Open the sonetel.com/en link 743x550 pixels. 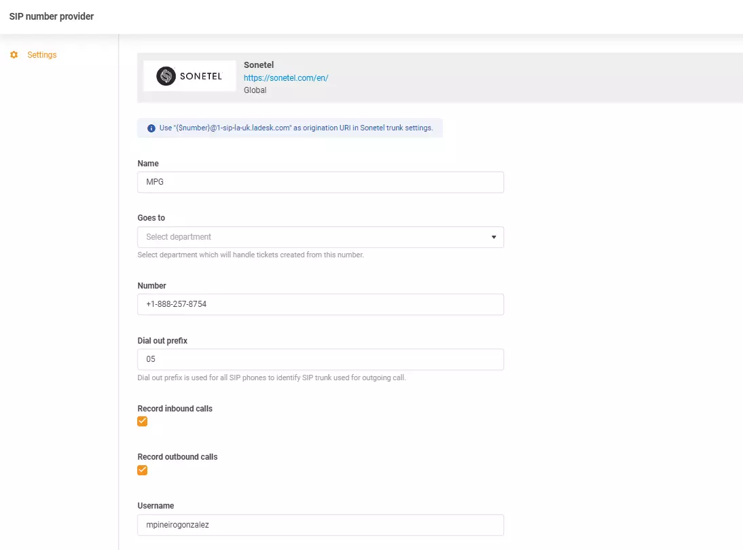285,78
